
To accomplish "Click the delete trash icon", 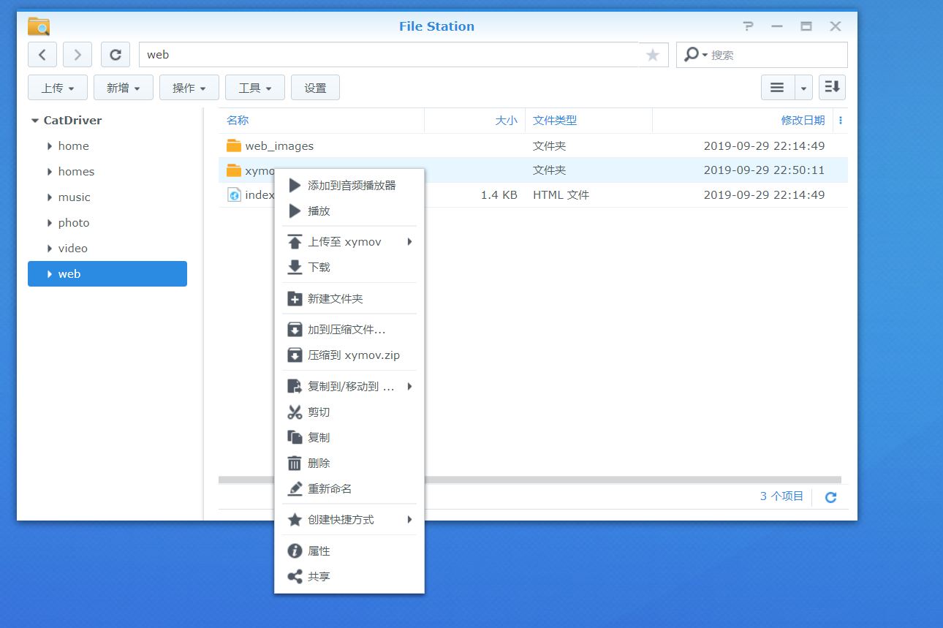I will [x=293, y=462].
